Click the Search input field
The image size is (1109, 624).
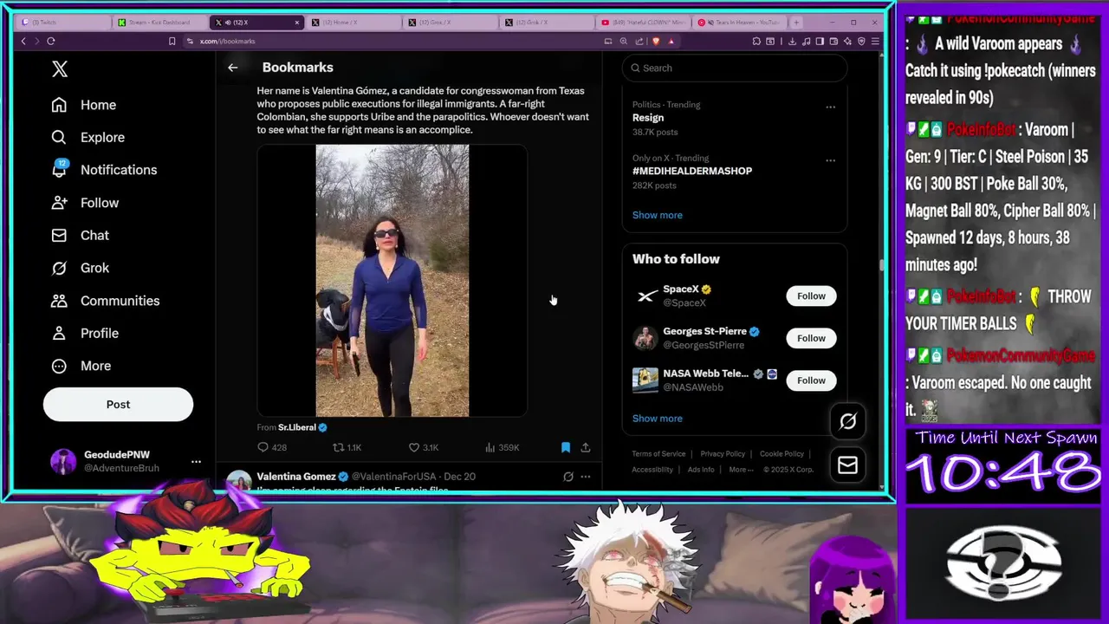click(x=734, y=68)
